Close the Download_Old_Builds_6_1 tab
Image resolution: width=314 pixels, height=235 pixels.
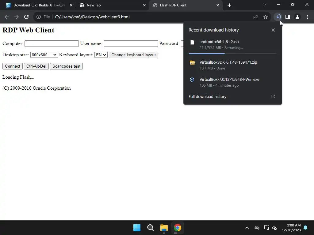point(71,5)
